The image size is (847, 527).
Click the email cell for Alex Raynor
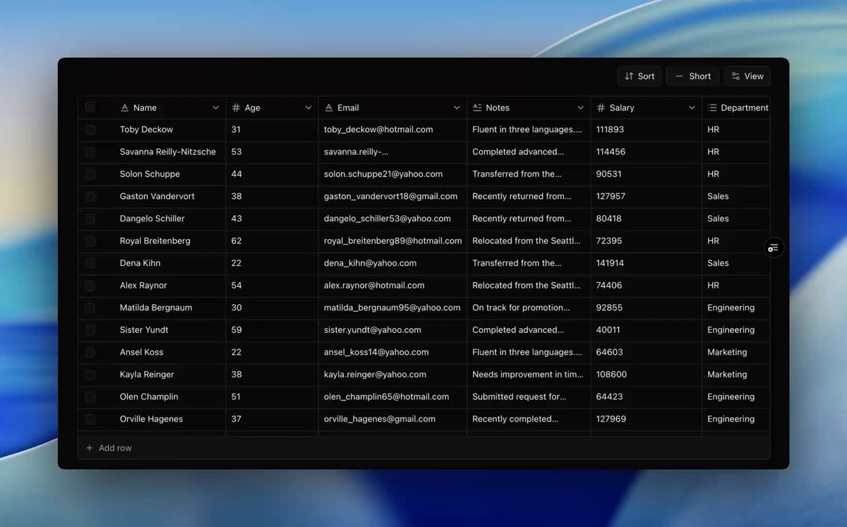click(x=393, y=286)
